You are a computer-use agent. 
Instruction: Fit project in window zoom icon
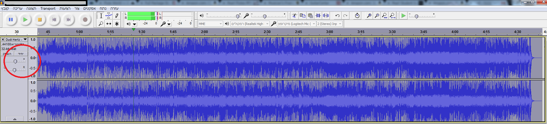point(392,15)
